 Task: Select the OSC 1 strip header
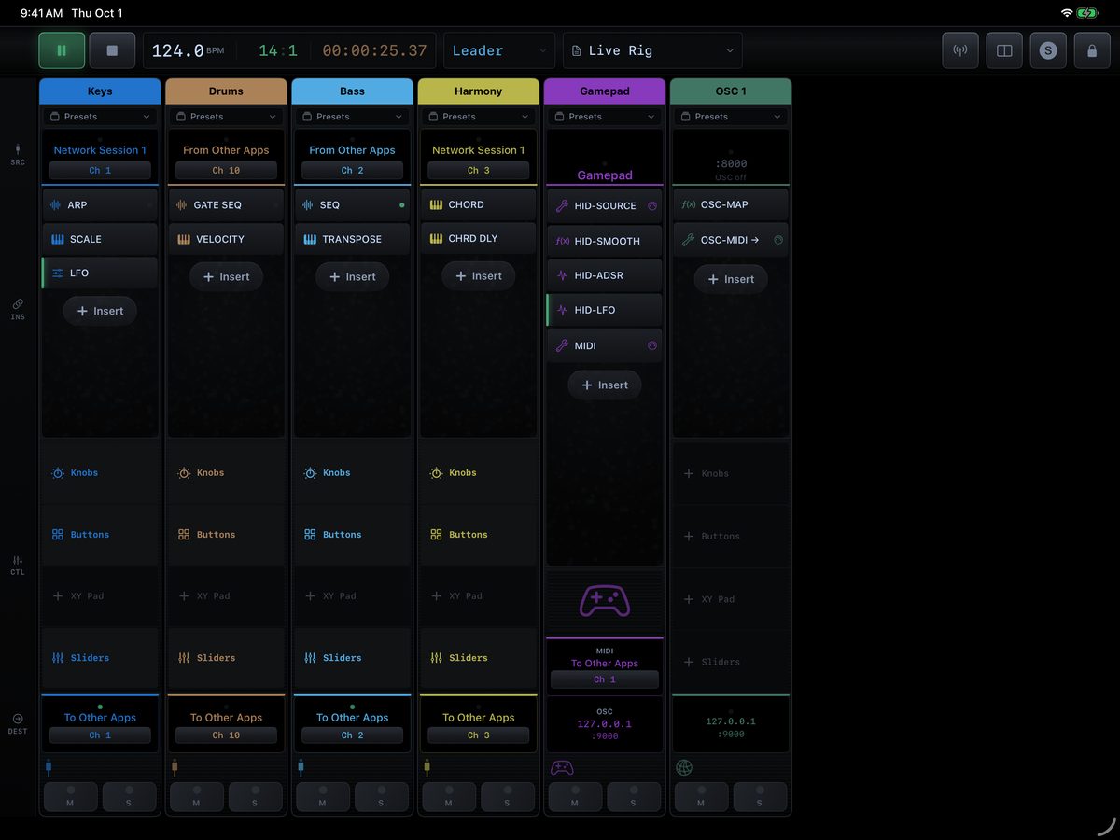(x=731, y=91)
